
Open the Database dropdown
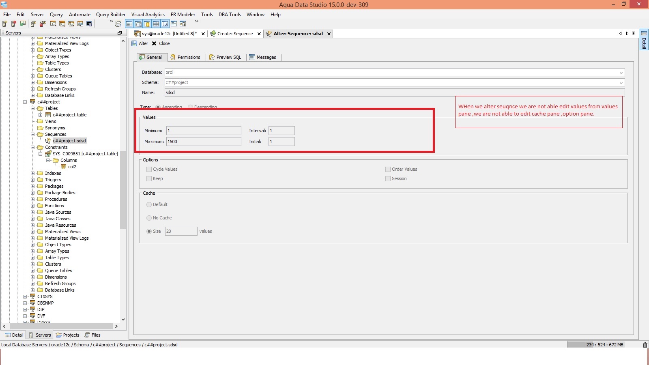click(621, 73)
